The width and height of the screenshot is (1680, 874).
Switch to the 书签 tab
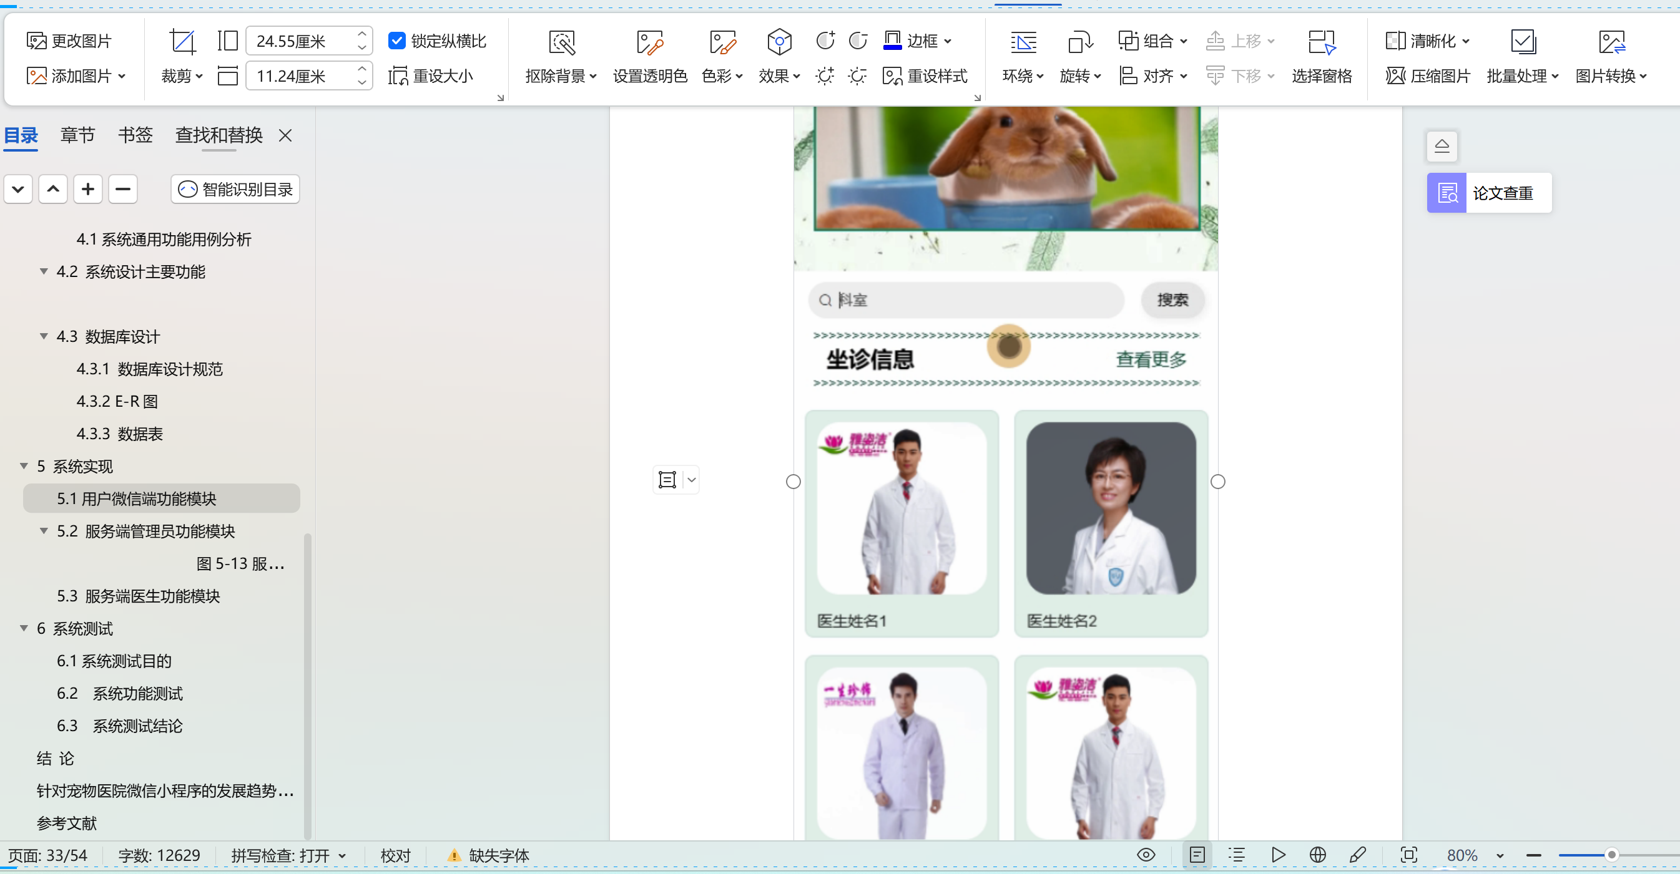(134, 135)
